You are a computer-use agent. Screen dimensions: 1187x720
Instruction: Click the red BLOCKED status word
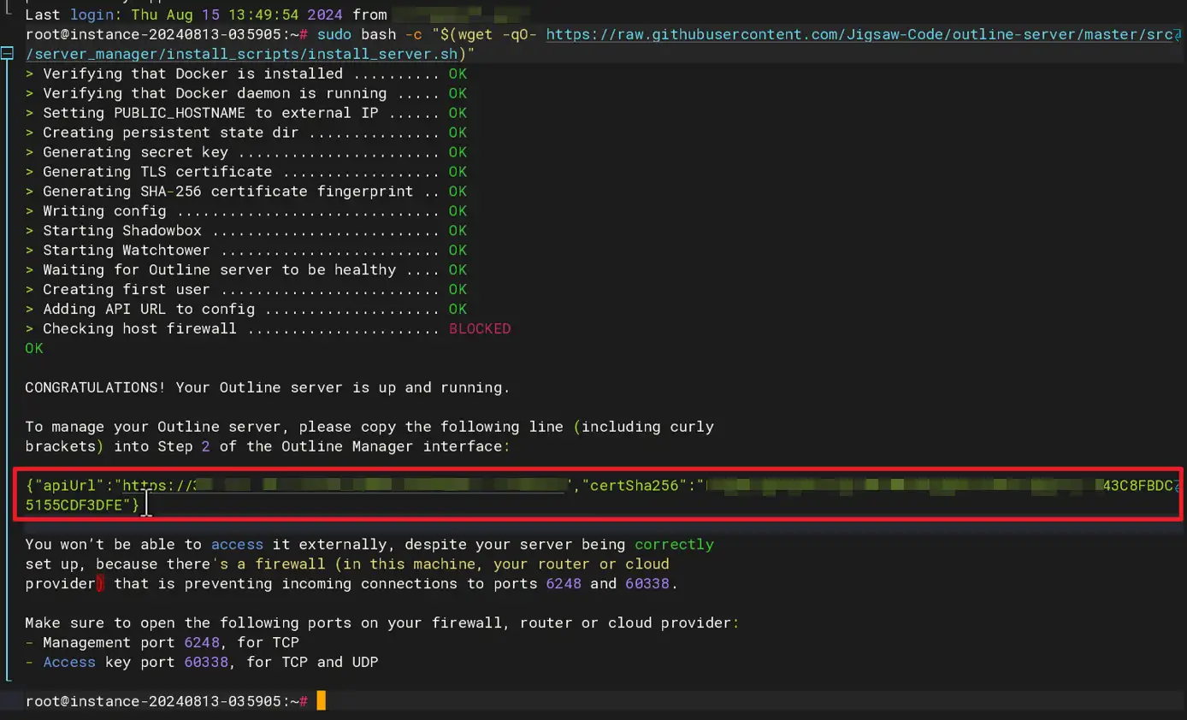pos(480,329)
